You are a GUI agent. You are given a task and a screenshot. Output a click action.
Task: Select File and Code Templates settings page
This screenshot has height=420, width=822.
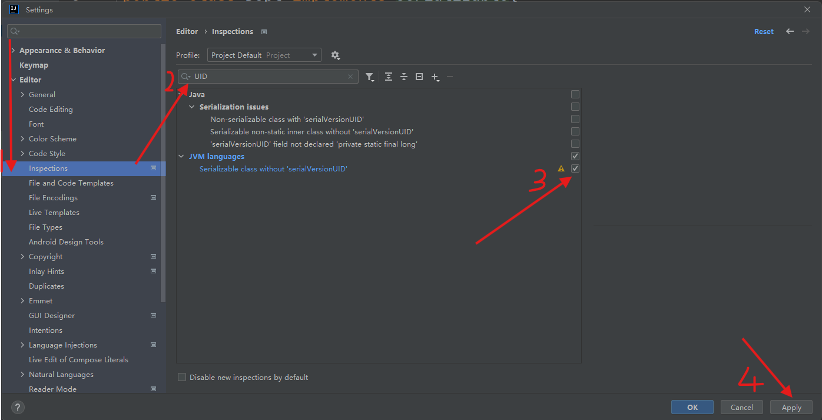click(71, 183)
